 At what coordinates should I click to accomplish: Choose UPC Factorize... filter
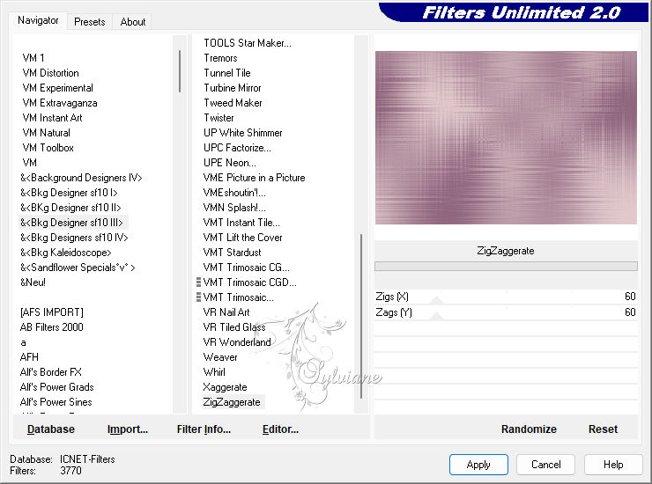click(237, 148)
